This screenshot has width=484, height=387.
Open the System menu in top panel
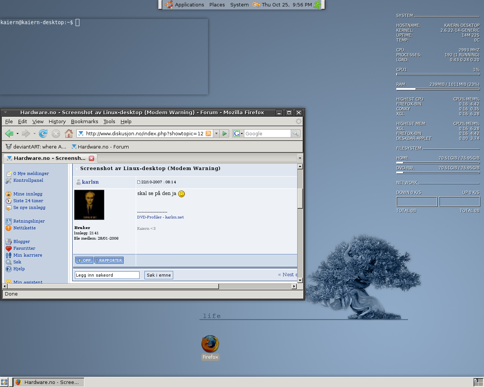239,5
